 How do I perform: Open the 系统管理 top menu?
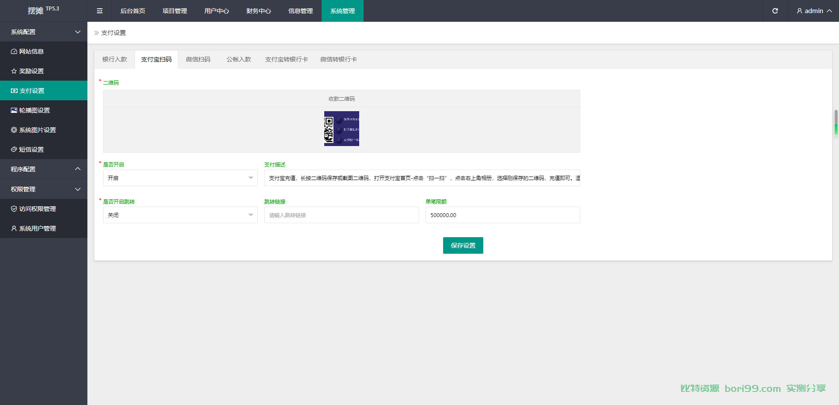[x=343, y=11]
